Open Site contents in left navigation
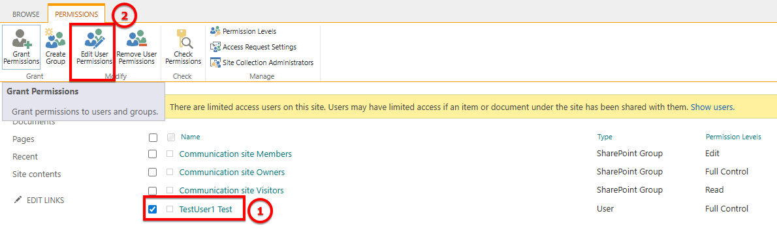 [x=37, y=174]
